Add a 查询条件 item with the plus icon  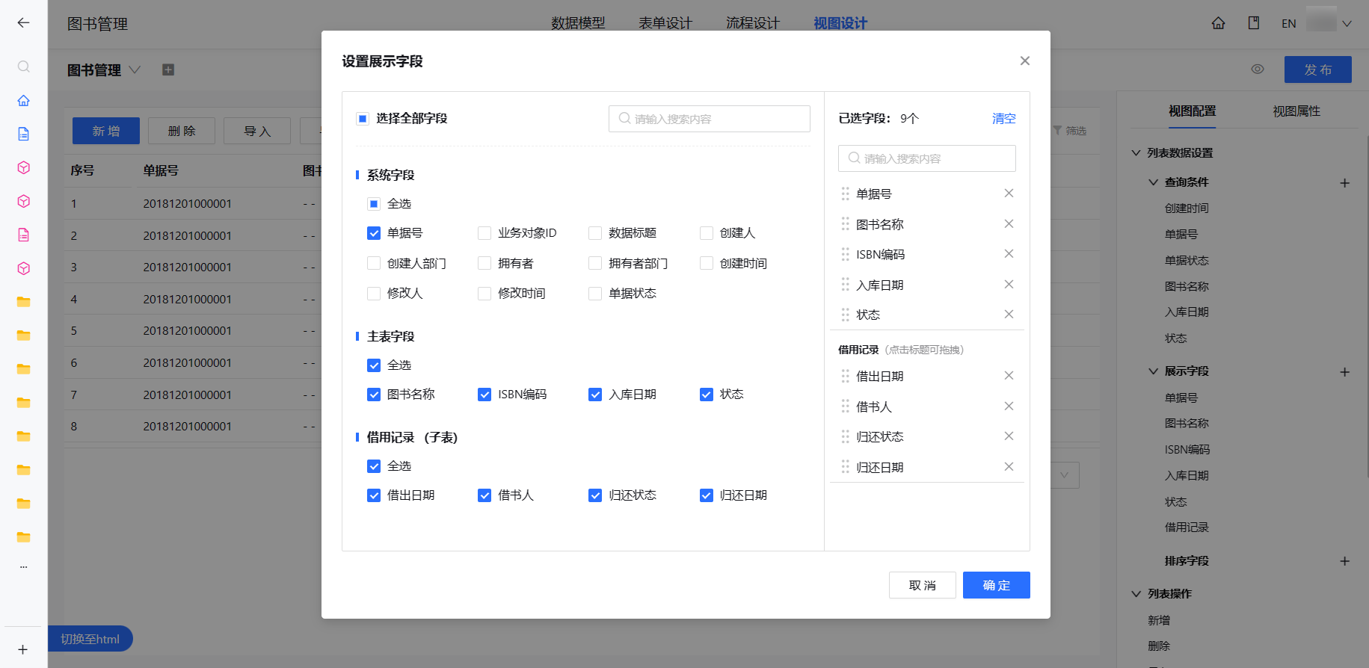coord(1344,182)
